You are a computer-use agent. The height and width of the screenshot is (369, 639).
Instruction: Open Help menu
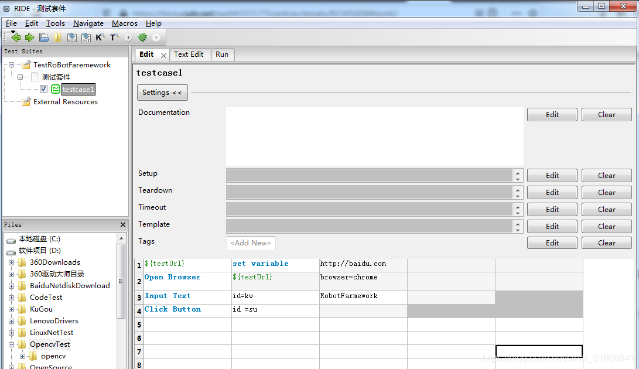153,23
